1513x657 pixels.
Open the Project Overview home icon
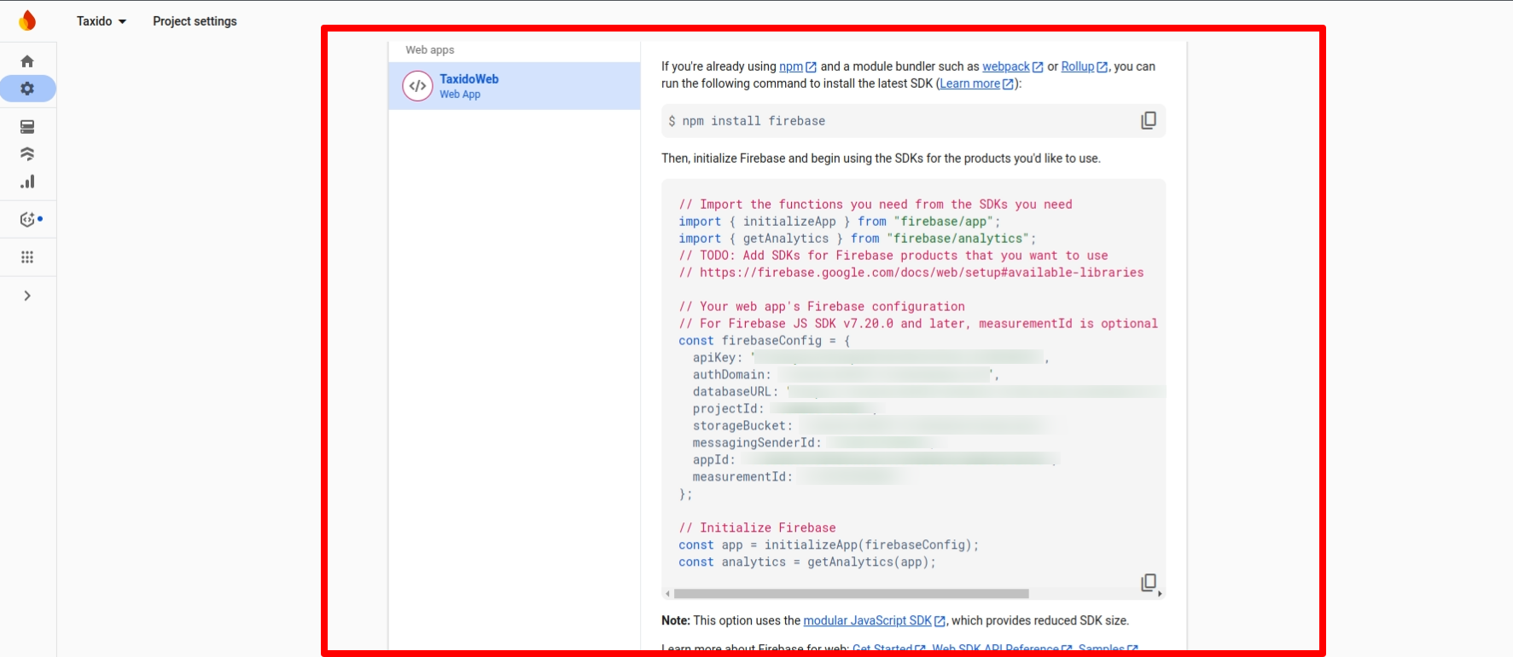click(27, 61)
